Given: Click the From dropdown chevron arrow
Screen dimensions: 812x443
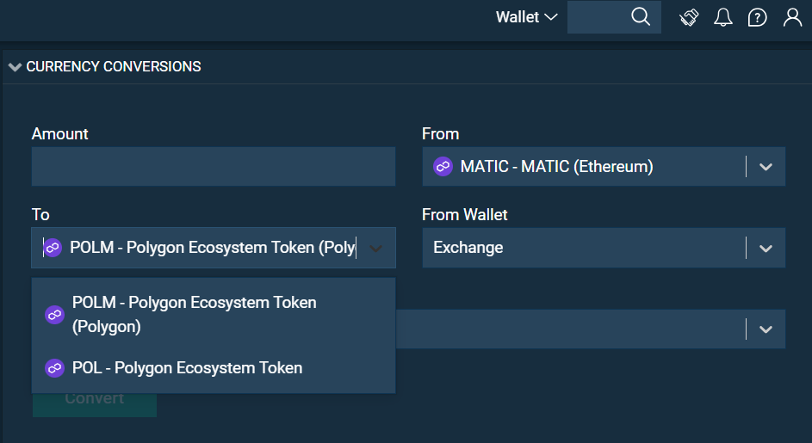Looking at the screenshot, I should click(766, 167).
